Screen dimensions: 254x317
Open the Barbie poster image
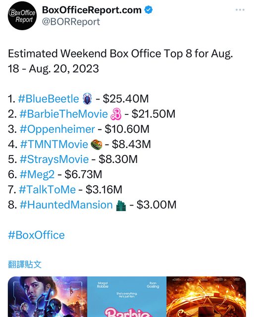pos(127,297)
